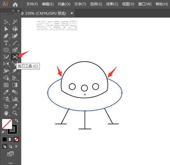
Task: Collapse toolbar with double-arrow icon
Action: point(13,11)
